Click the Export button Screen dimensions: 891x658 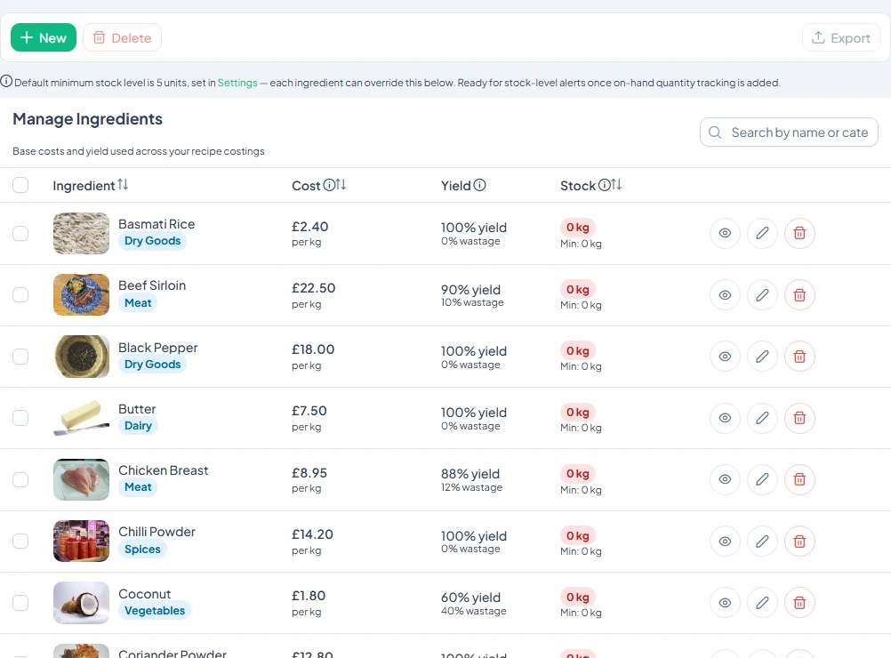click(841, 38)
